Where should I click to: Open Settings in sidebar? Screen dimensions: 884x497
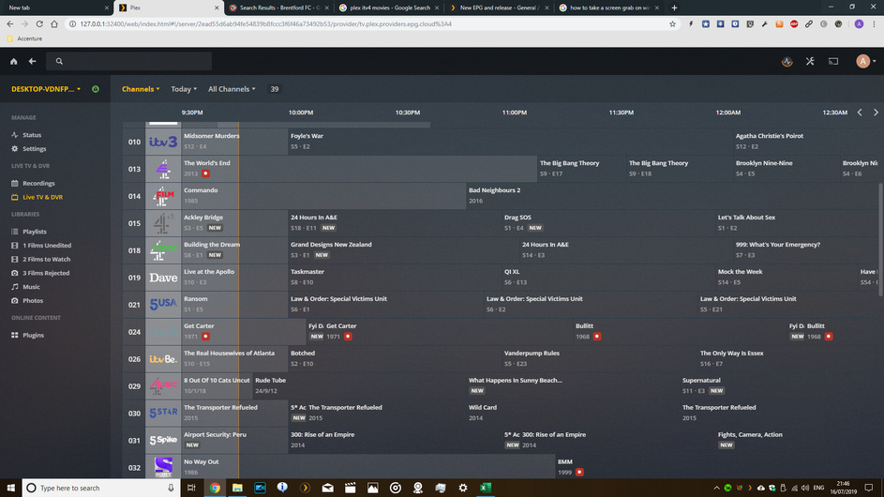[34, 149]
